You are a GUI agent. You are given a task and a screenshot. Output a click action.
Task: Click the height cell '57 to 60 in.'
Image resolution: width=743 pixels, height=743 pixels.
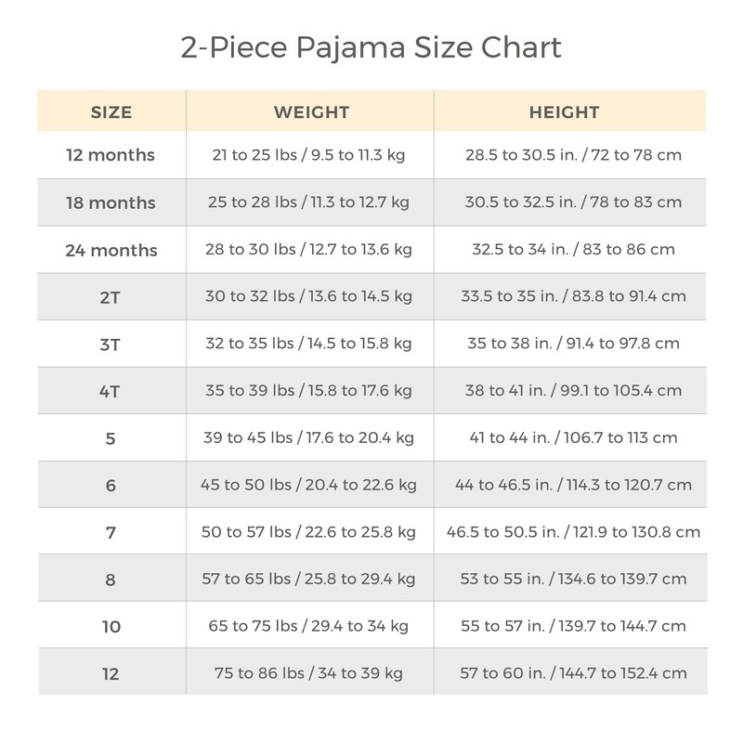[x=573, y=673]
